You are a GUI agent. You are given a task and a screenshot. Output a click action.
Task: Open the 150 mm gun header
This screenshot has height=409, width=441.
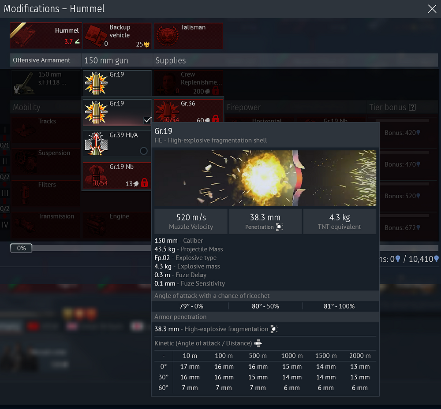[117, 60]
